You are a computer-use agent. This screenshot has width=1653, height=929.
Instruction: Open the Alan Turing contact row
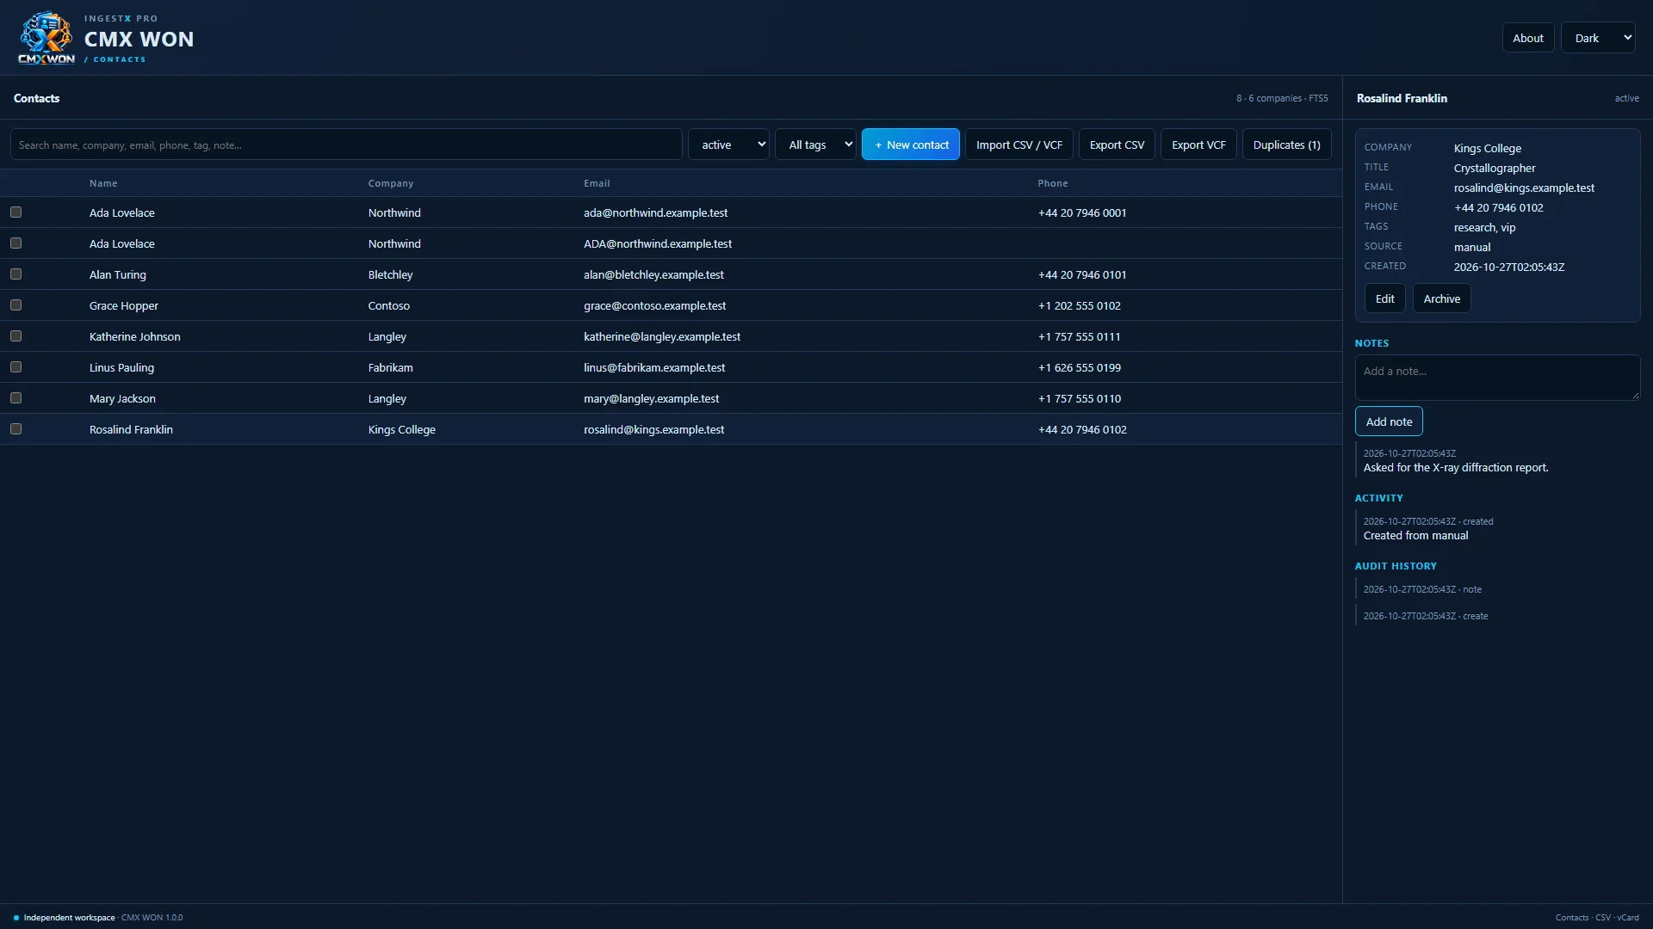coord(671,274)
